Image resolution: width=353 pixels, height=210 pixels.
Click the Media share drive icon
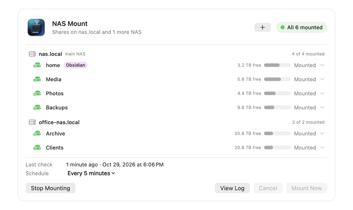37,79
